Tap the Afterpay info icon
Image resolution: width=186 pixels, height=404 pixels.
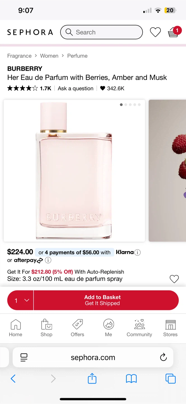[48, 260]
